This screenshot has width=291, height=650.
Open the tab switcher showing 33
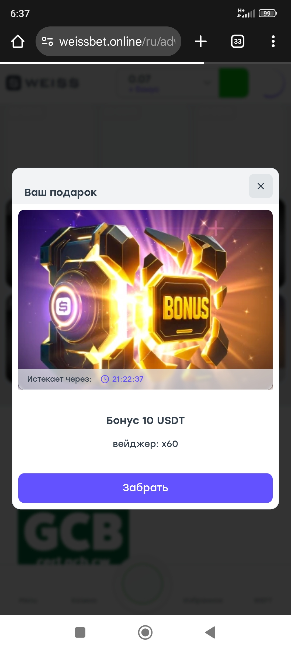click(238, 41)
